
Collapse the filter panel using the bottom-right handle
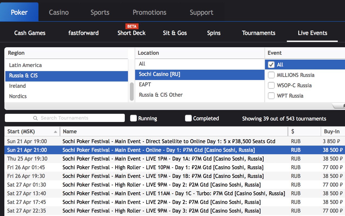point(340,106)
